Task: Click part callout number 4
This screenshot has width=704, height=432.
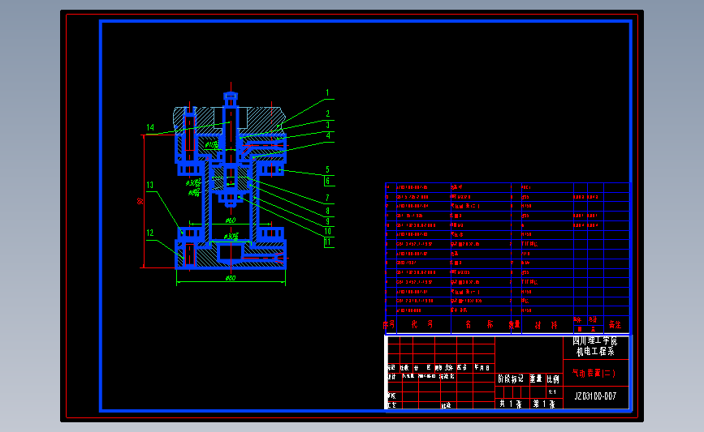Action: (x=328, y=135)
